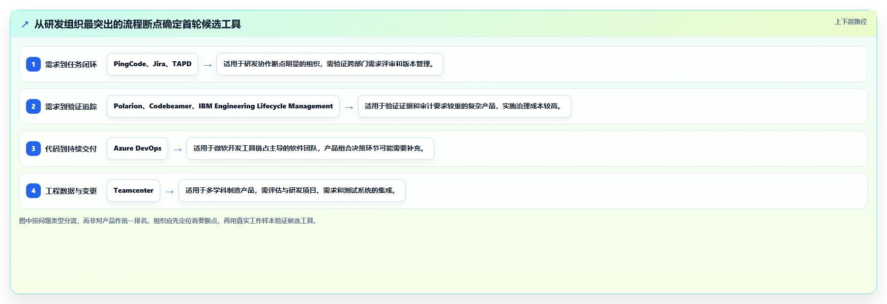Click the description starting 适用于验证证据和审计要求较重

coord(465,106)
